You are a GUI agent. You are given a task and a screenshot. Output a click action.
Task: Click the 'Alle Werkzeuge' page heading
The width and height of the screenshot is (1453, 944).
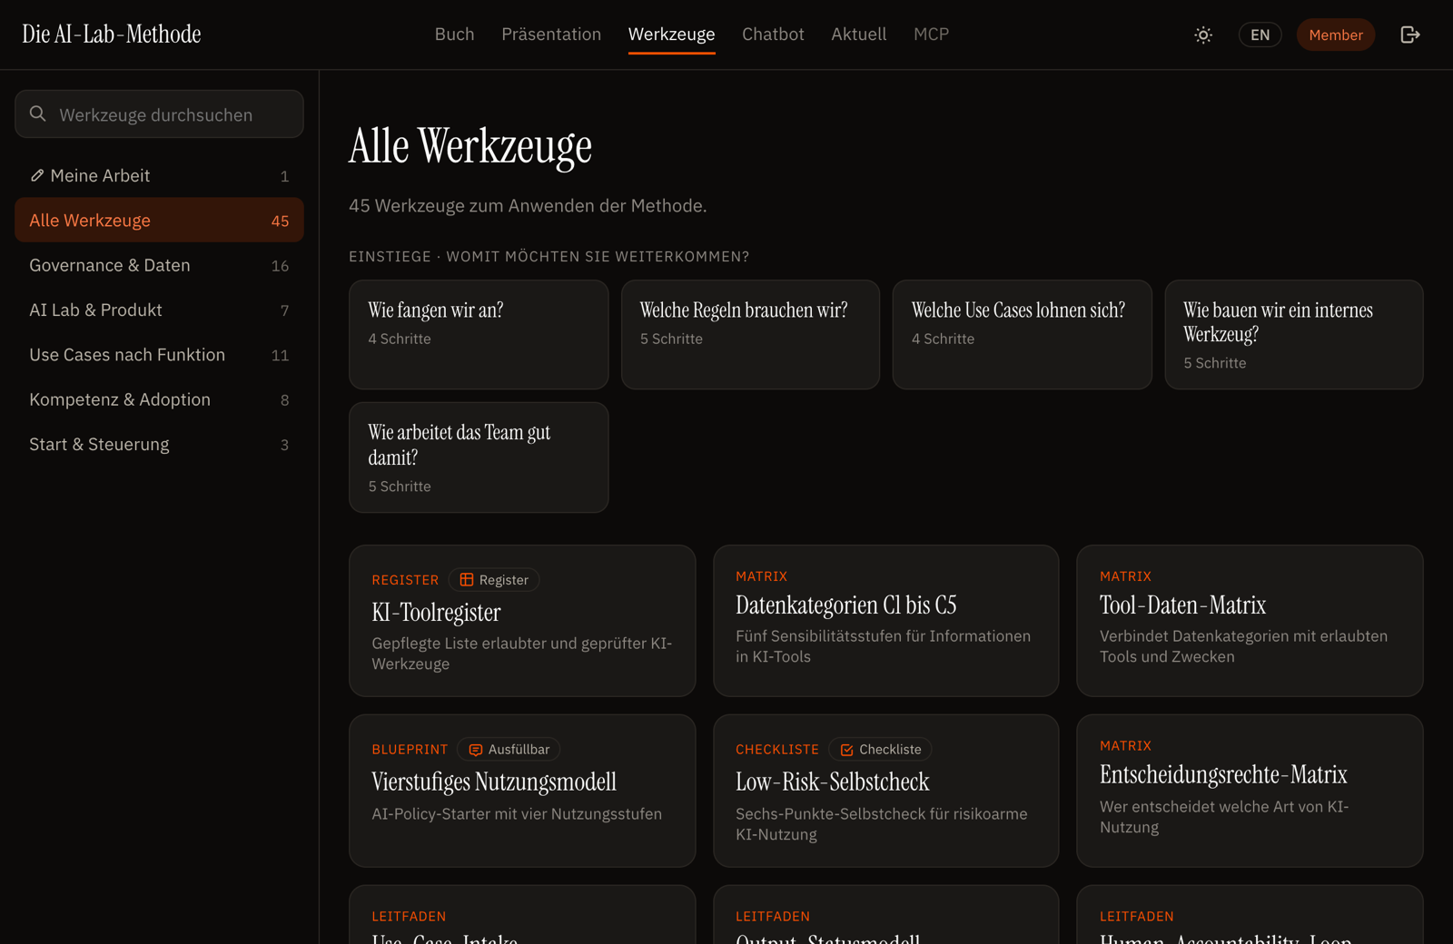470,146
